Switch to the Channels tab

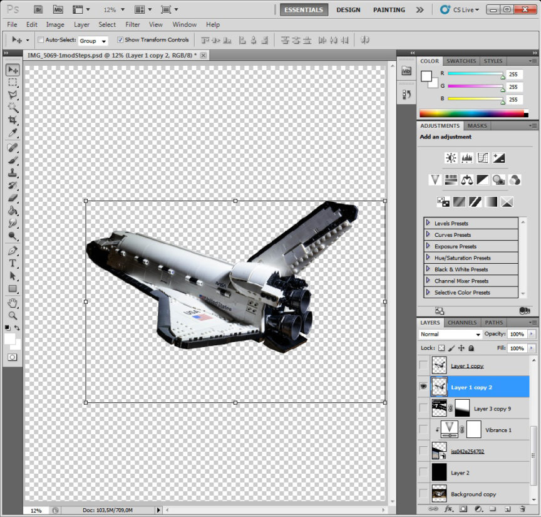coord(462,323)
